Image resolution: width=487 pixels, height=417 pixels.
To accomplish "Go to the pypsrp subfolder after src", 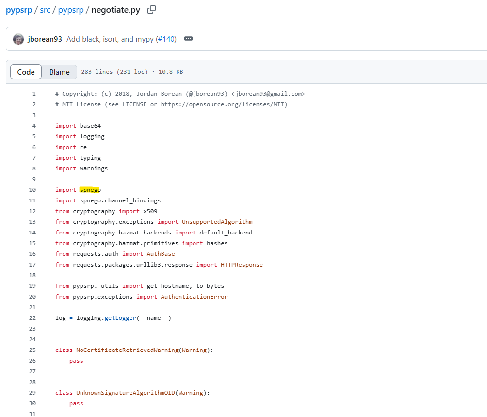I will pyautogui.click(x=70, y=10).
